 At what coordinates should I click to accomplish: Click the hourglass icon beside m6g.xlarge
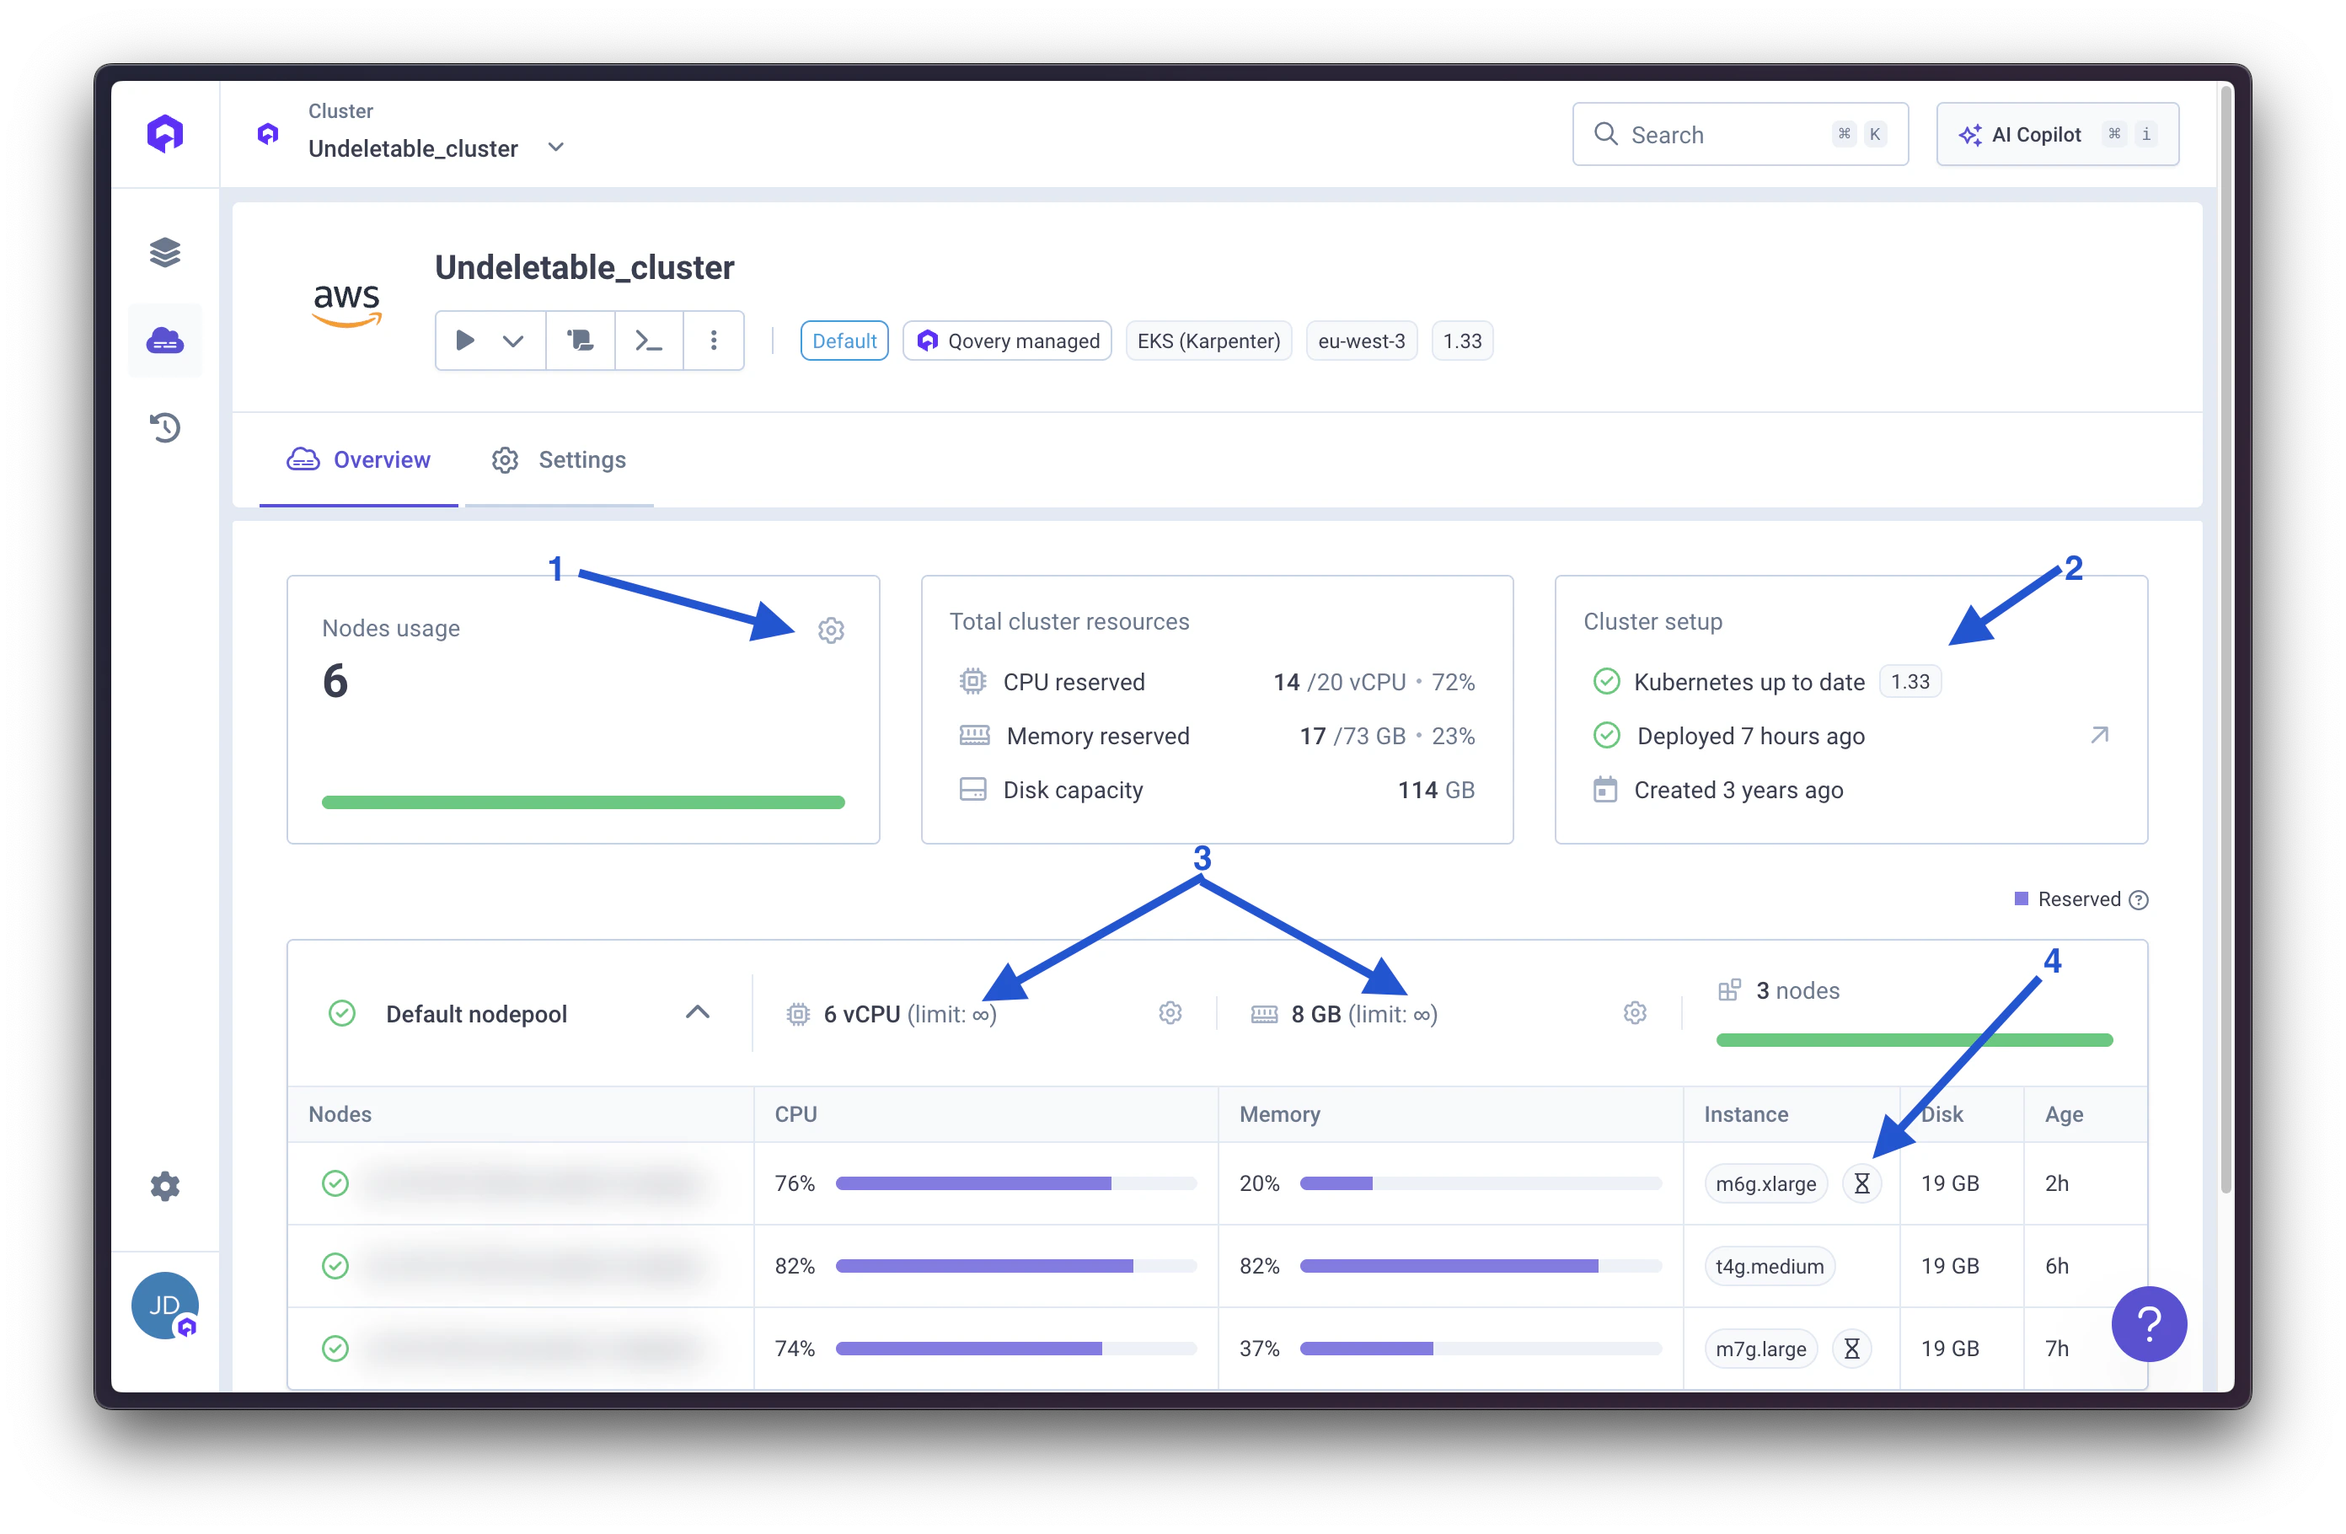[x=1861, y=1183]
